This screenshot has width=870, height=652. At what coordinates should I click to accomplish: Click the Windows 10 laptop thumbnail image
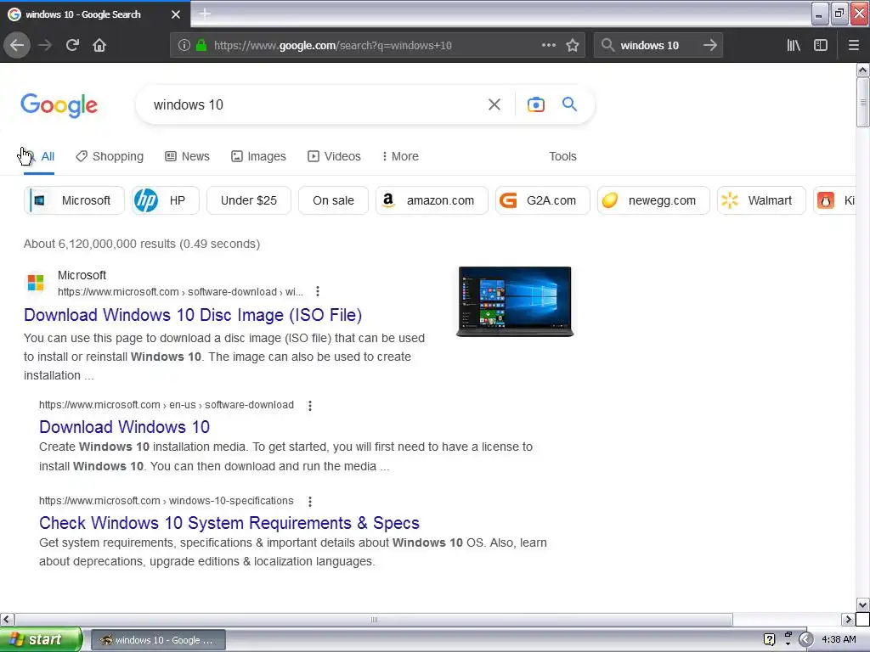515,301
